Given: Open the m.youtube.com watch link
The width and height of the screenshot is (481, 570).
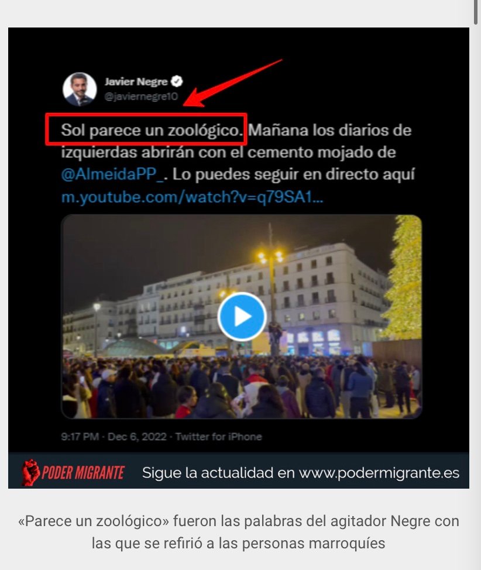Looking at the screenshot, I should pyautogui.click(x=192, y=197).
